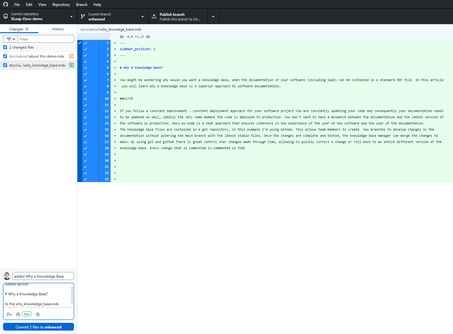The height and width of the screenshot is (334, 453).
Task: Open the filter options dropdown icon
Action: 11,39
